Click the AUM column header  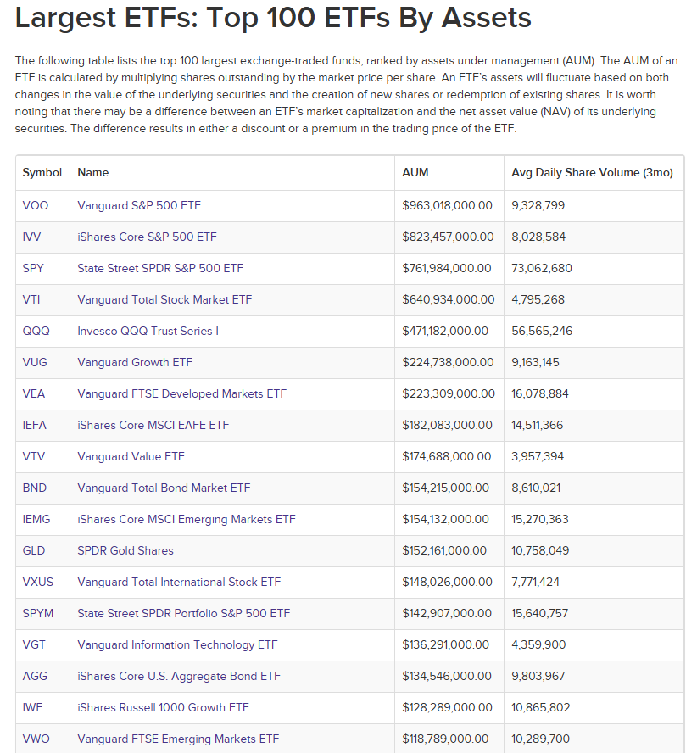click(415, 172)
